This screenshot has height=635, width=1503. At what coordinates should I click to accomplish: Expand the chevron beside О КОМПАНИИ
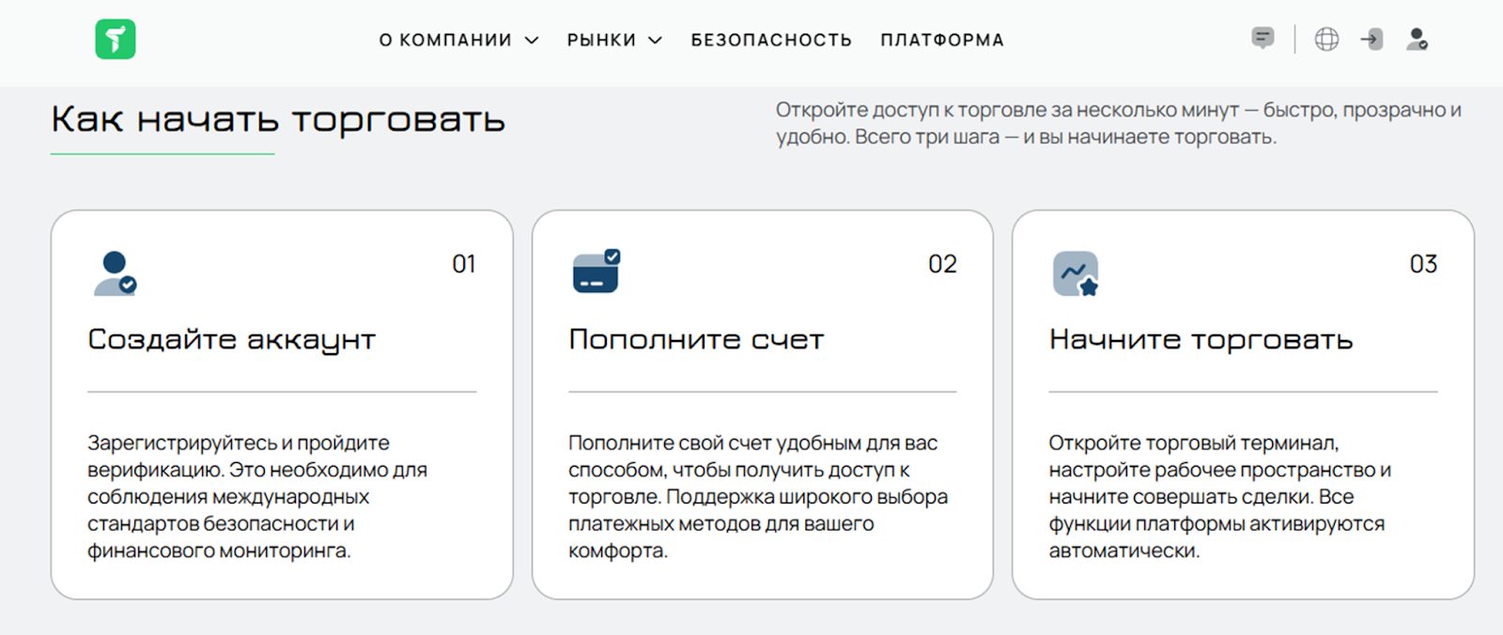[x=532, y=40]
